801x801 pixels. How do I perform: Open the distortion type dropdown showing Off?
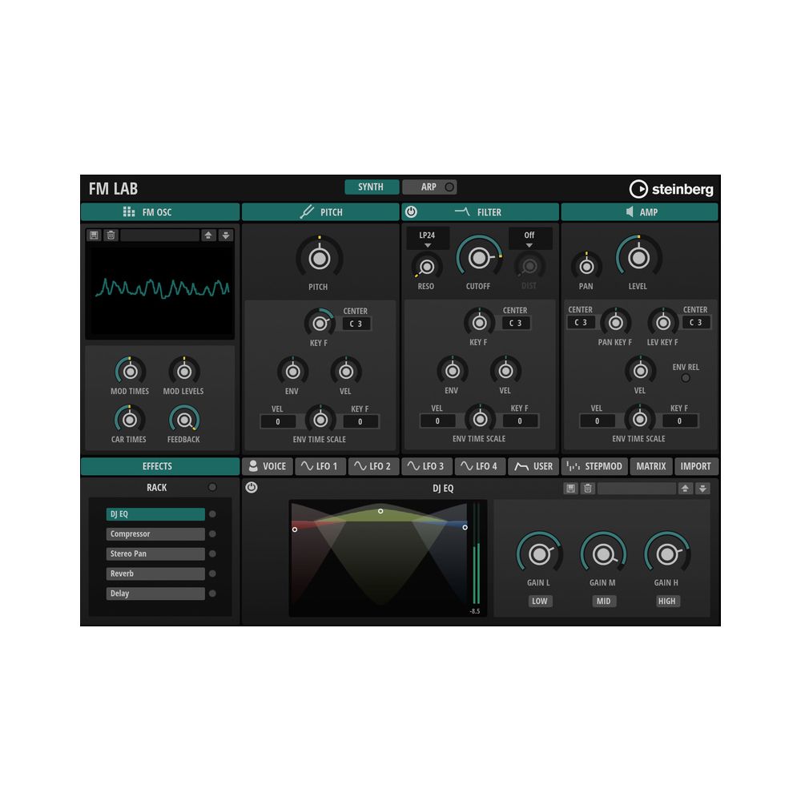(x=529, y=239)
